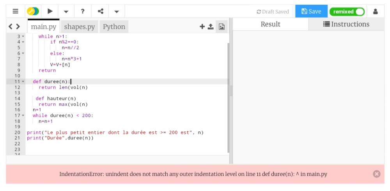The width and height of the screenshot is (390, 191).
Task: Open the image library icon
Action: point(222,27)
